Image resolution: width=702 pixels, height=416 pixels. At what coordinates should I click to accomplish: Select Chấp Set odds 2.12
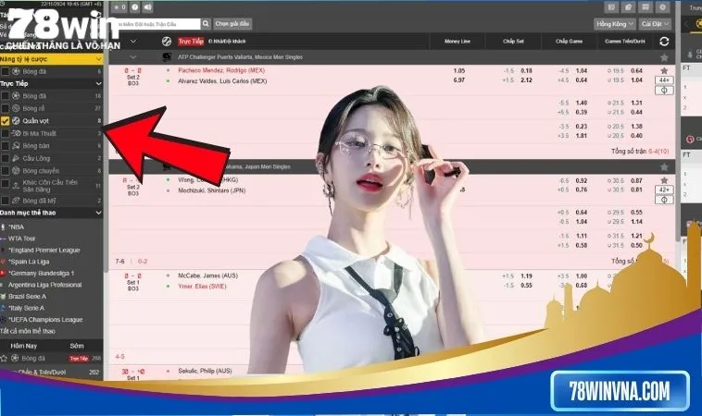point(526,80)
